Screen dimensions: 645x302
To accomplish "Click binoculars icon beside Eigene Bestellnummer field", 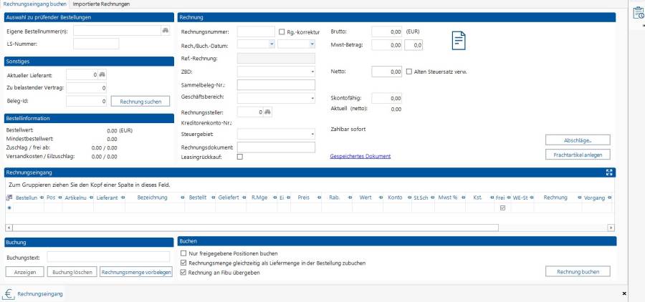I will tap(165, 31).
